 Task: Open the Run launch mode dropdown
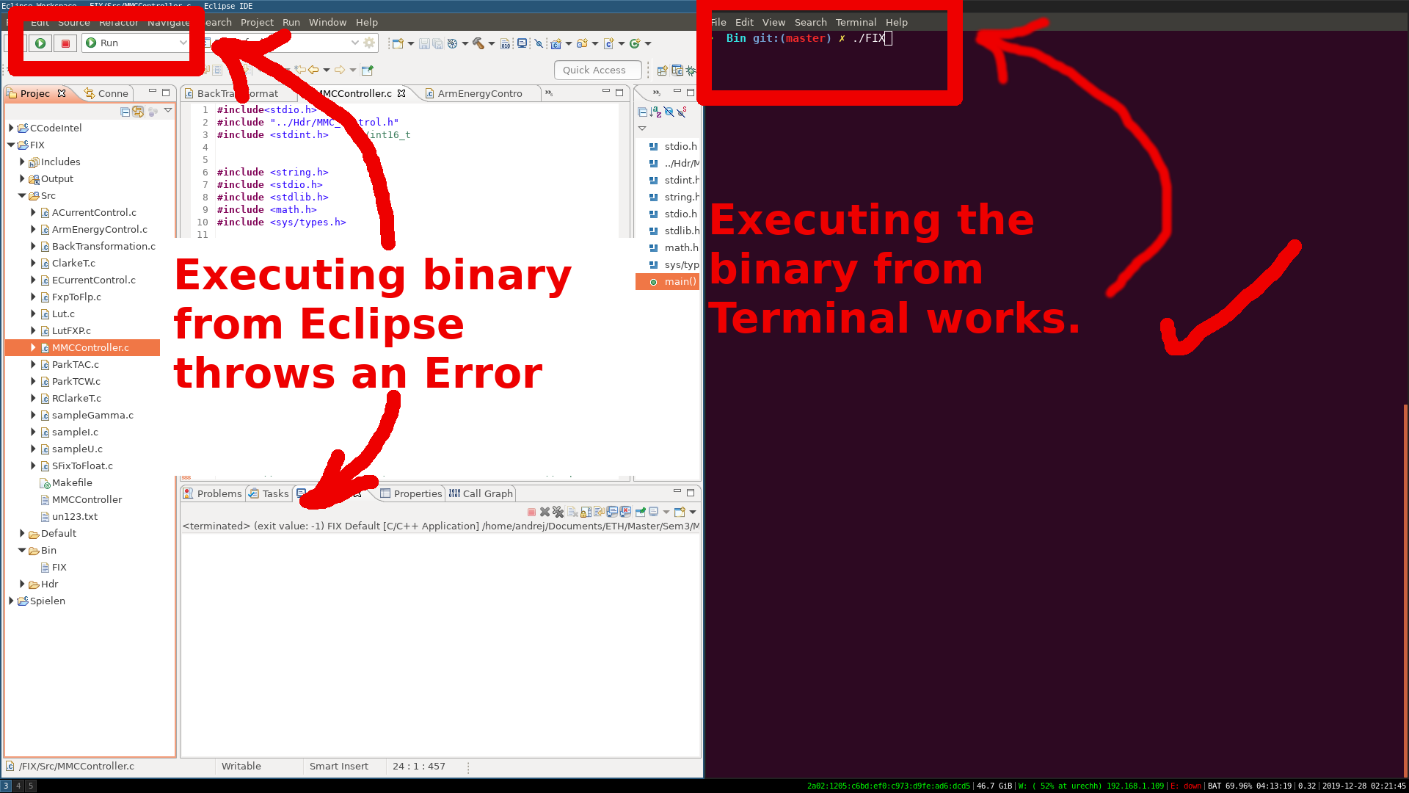(x=136, y=43)
